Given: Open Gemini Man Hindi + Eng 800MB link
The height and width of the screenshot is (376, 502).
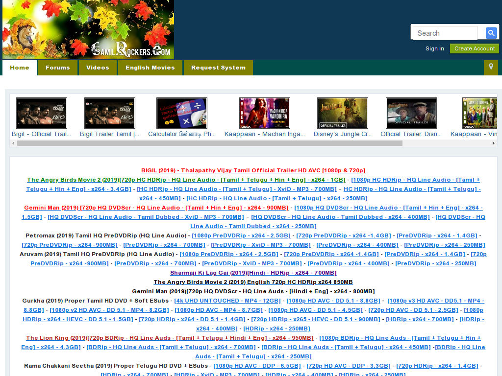Looking at the screenshot, I should click(253, 291).
